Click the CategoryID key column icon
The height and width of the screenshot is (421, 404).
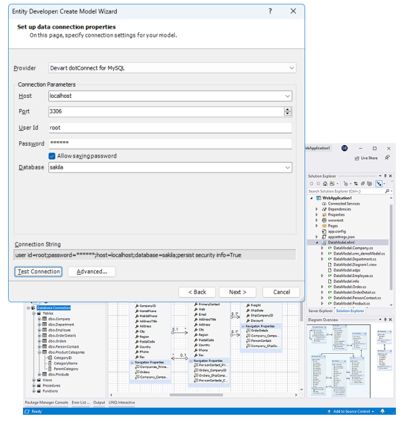[x=50, y=358]
